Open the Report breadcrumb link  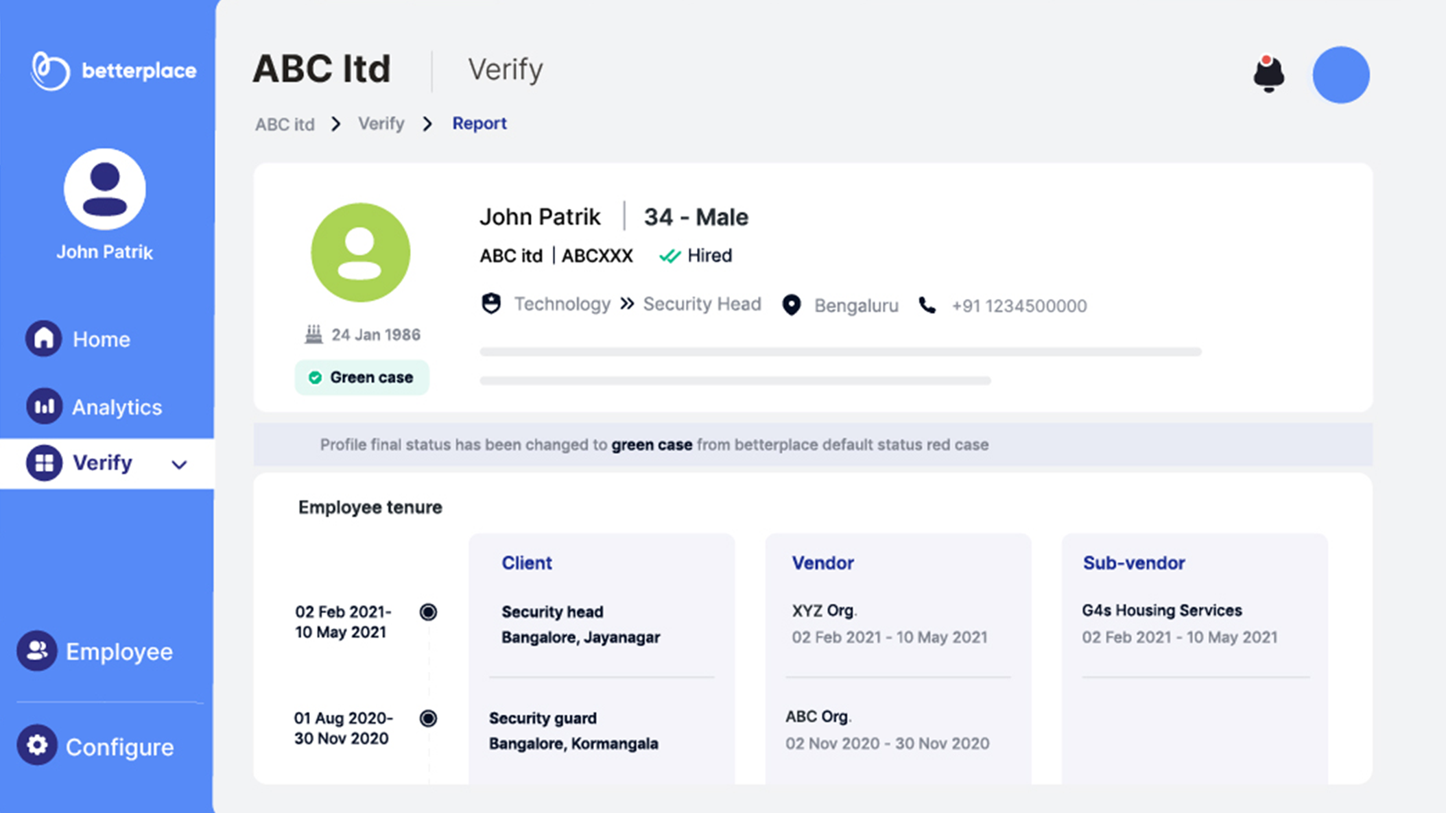pyautogui.click(x=479, y=123)
